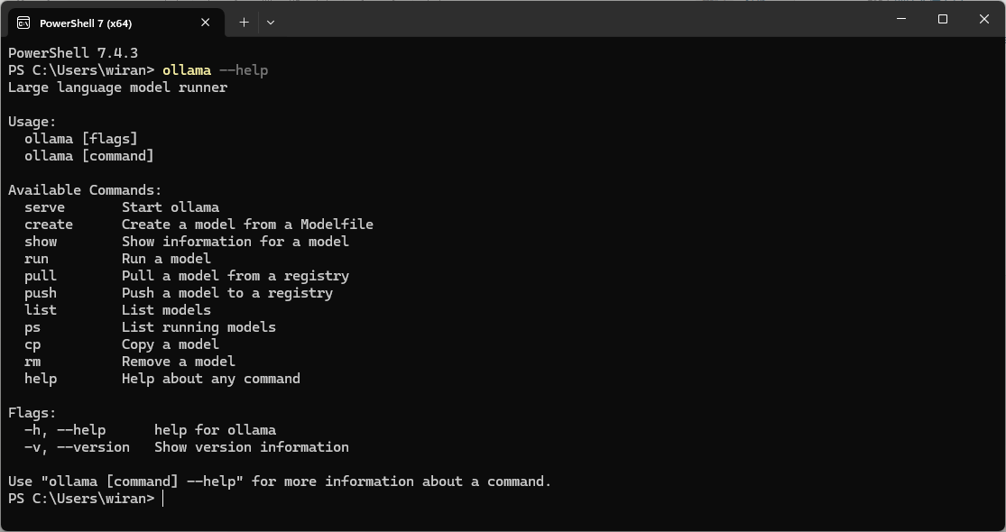
Task: Click the 'serve' command in the list
Action: (44, 207)
